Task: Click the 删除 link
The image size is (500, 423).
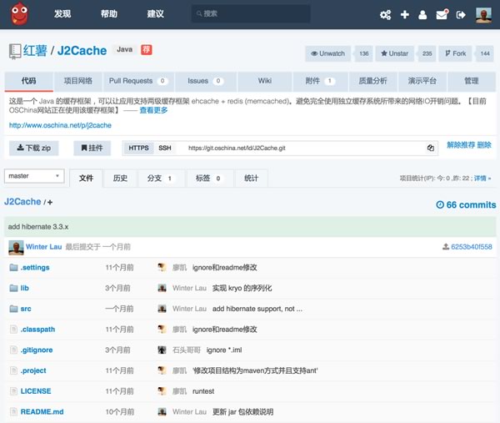Action: point(484,145)
